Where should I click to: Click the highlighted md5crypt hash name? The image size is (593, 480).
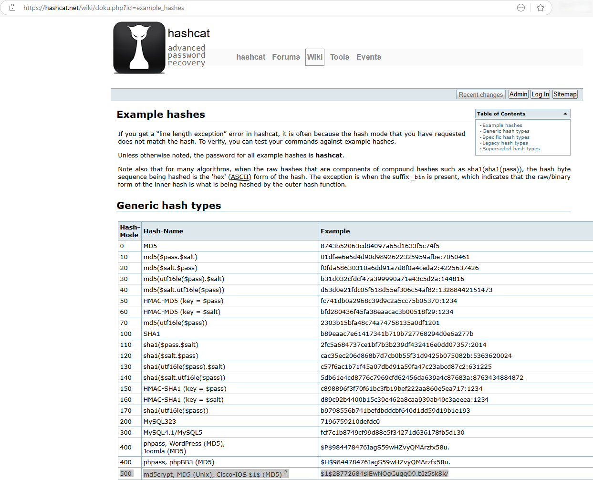pyautogui.click(x=213, y=474)
